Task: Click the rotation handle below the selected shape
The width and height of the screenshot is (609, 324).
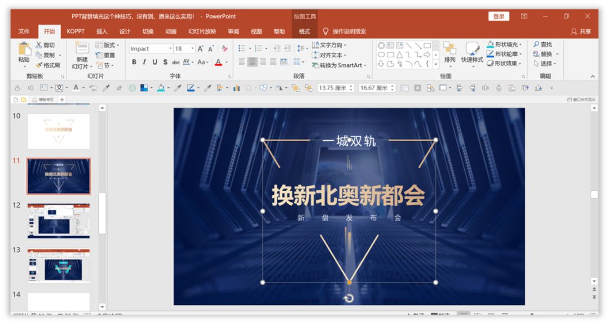Action: 349,298
